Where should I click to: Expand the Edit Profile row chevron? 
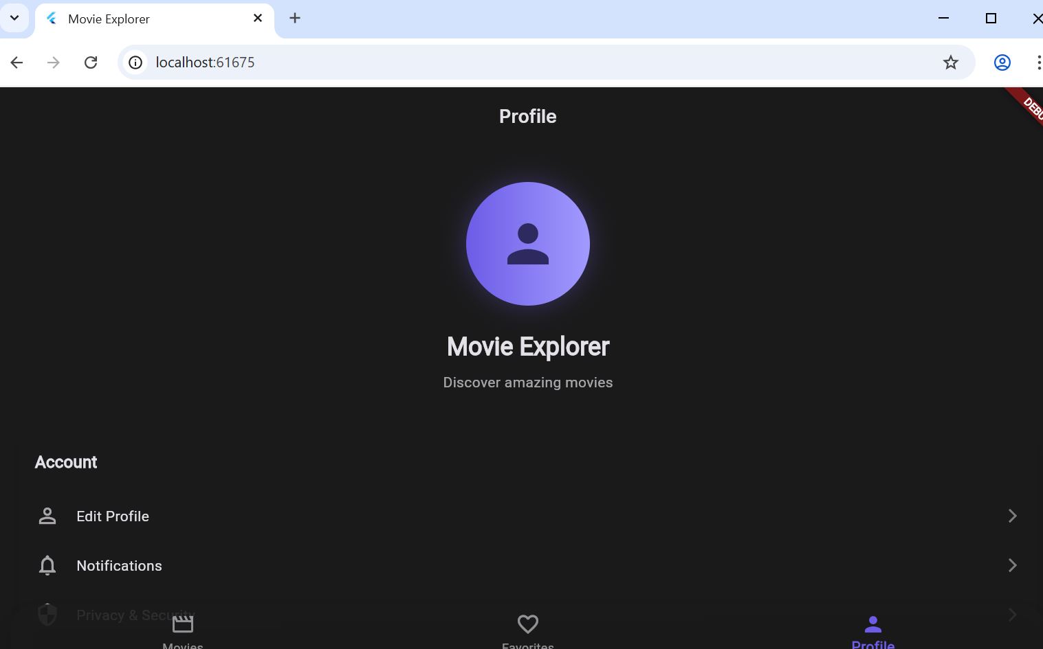coord(1011,515)
